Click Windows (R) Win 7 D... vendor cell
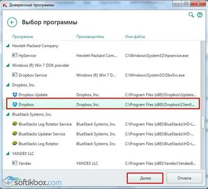This screenshot has height=189, width=208. 96,75
